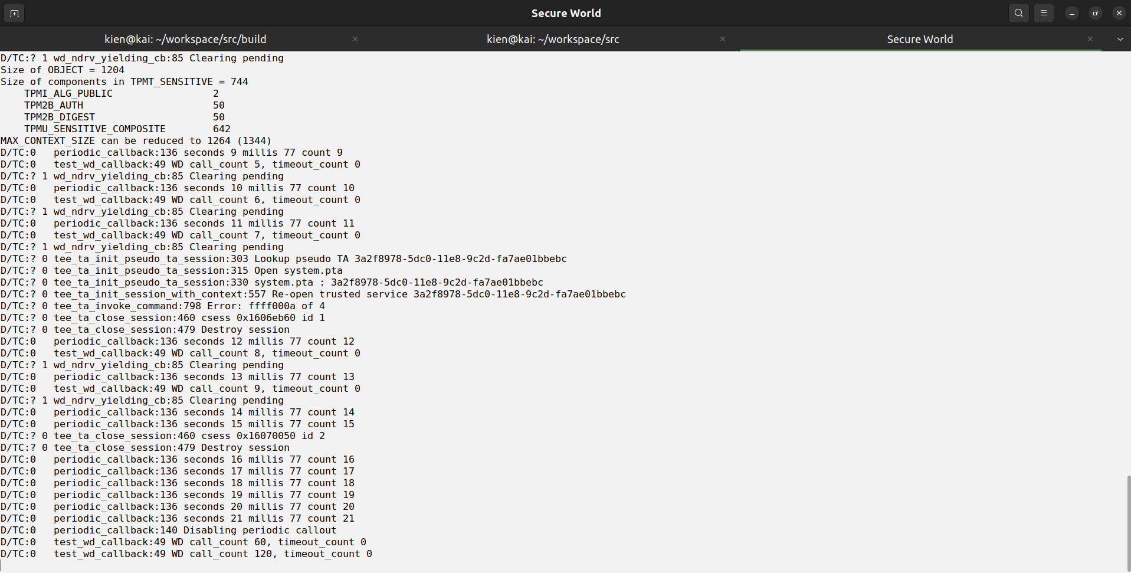The height and width of the screenshot is (573, 1131).
Task: Click the 'seconds 16 millis 77 count 16' line
Action: (178, 460)
